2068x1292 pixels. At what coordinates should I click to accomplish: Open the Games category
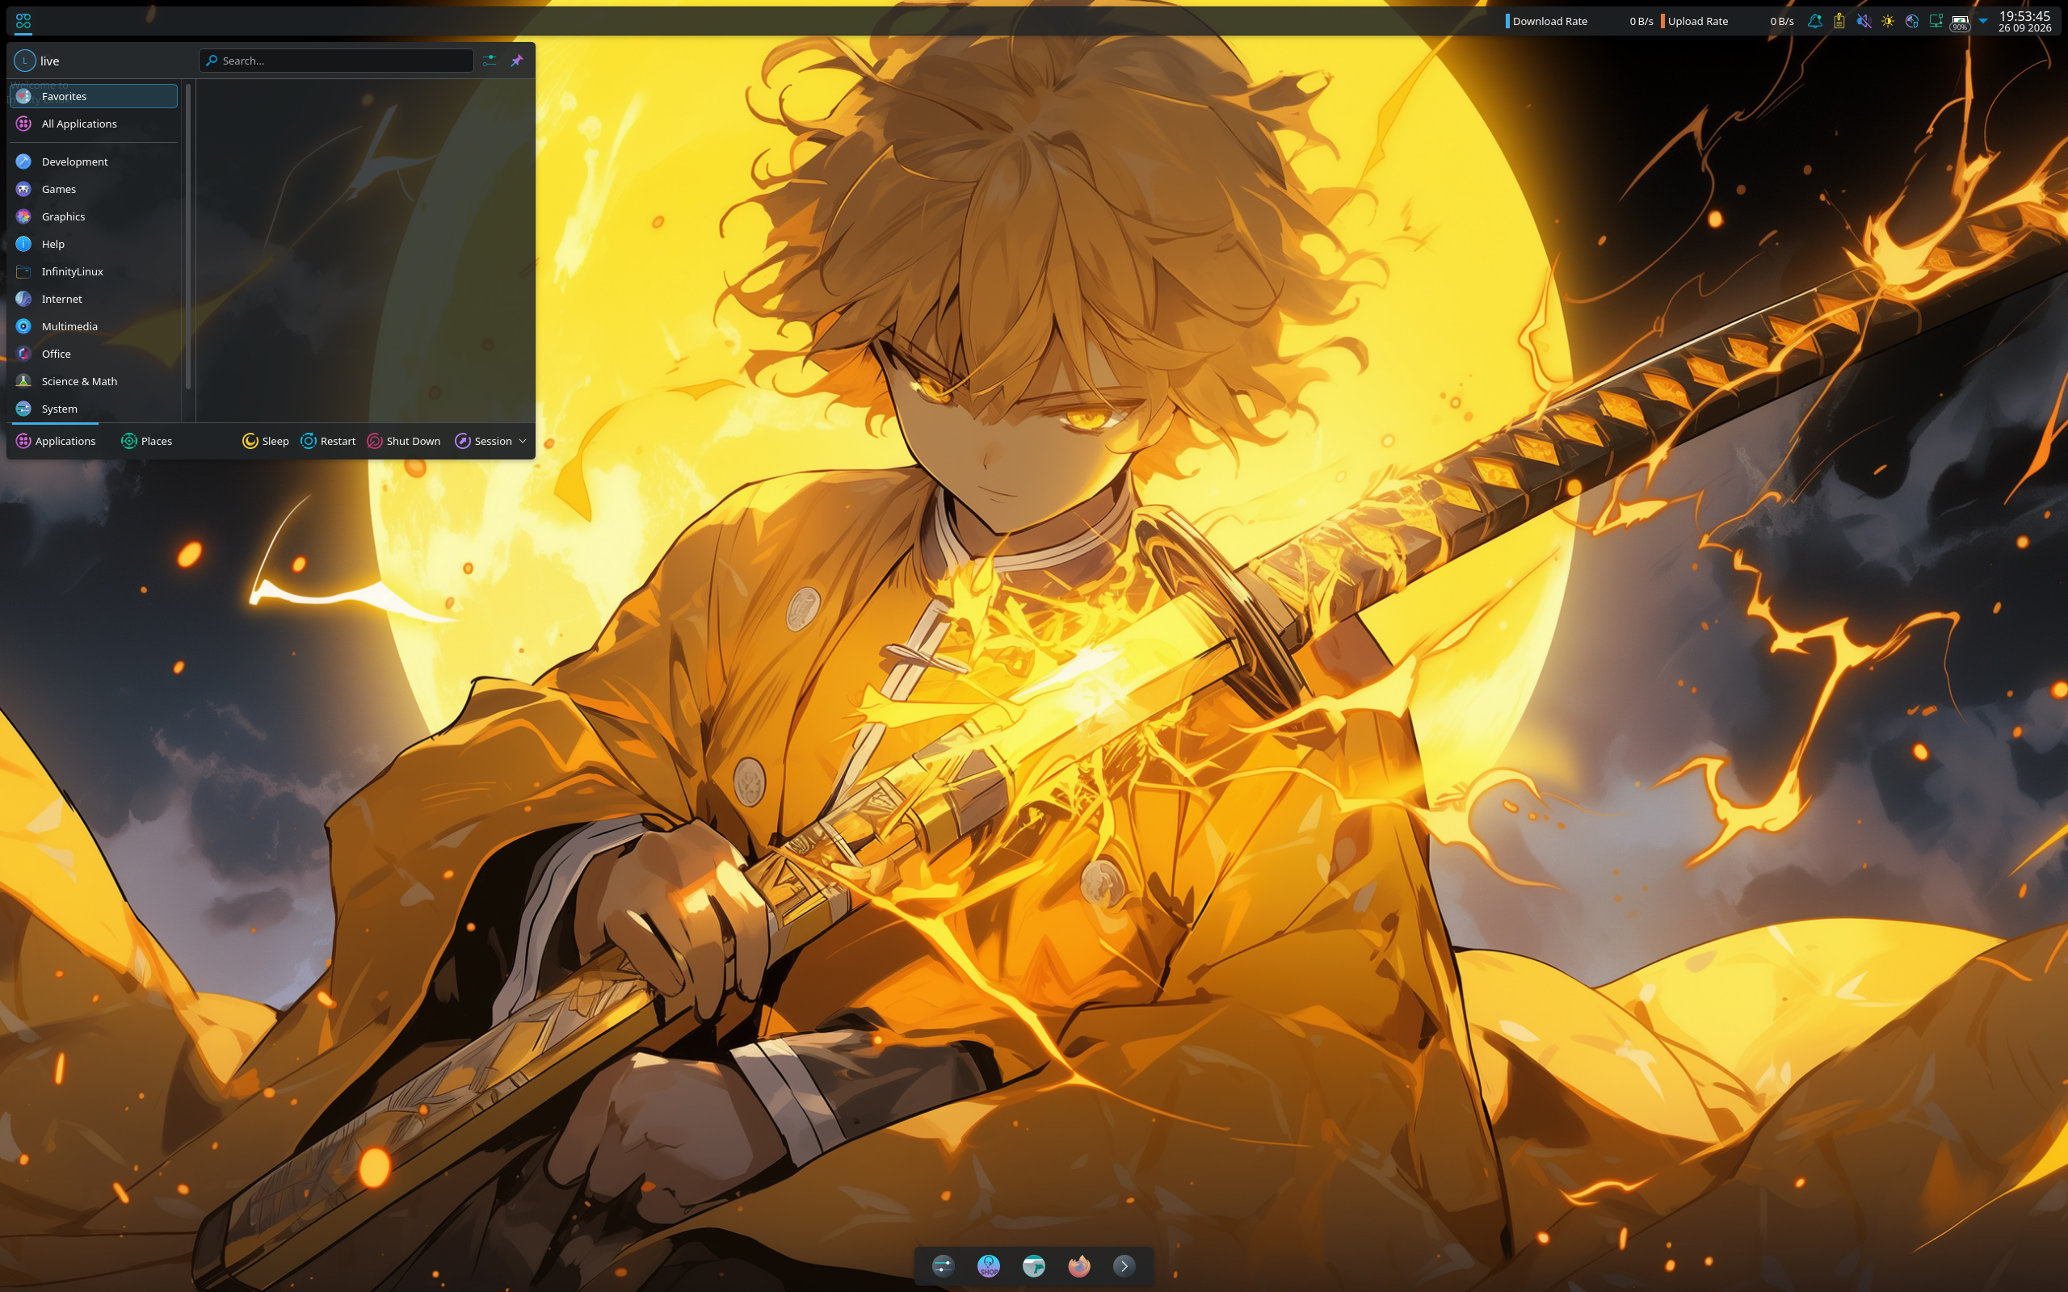(x=93, y=189)
